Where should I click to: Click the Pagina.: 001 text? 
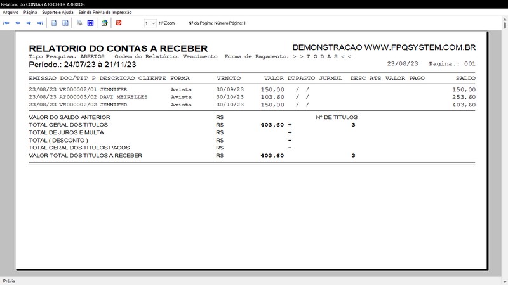tap(452, 64)
